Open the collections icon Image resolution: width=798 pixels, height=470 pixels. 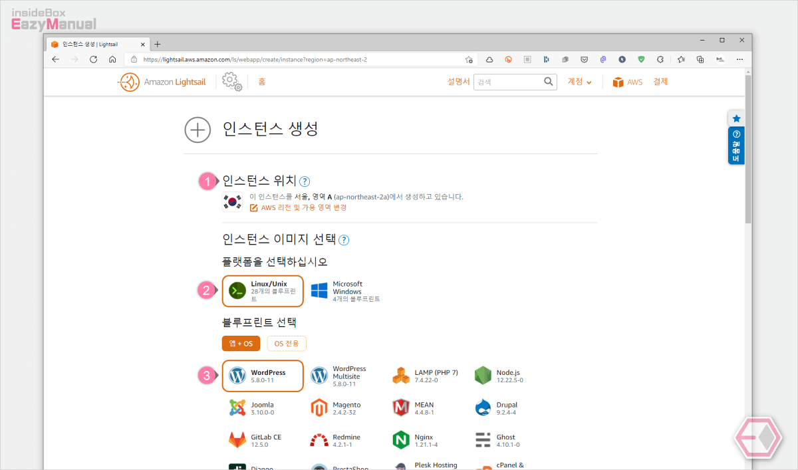[x=700, y=59]
